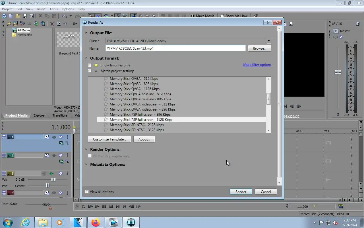Click Customize Template... button

click(109, 139)
